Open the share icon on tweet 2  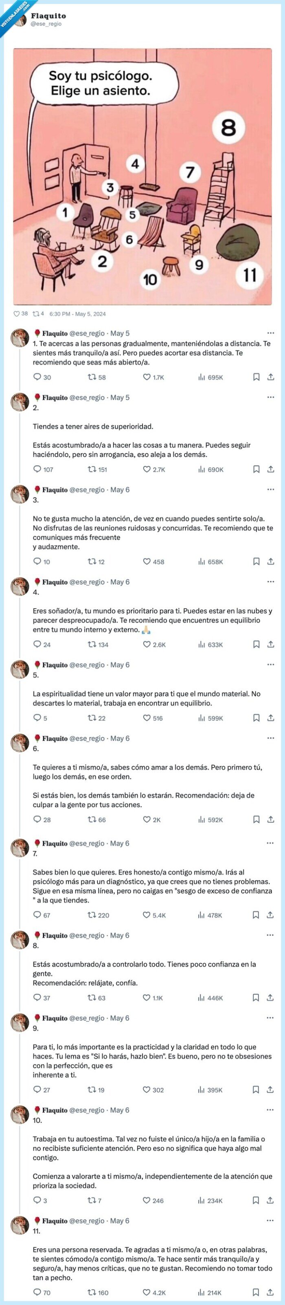pos(270,470)
